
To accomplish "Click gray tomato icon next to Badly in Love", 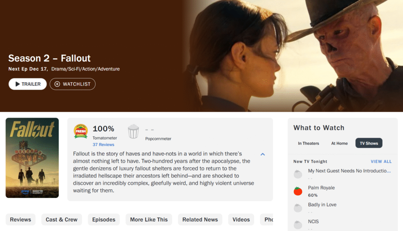I will [x=298, y=208].
